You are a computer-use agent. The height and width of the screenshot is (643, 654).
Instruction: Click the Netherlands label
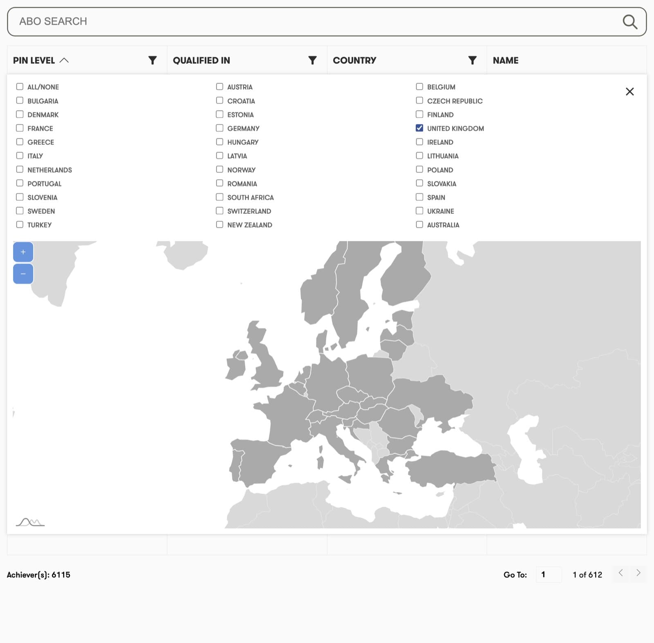point(50,170)
